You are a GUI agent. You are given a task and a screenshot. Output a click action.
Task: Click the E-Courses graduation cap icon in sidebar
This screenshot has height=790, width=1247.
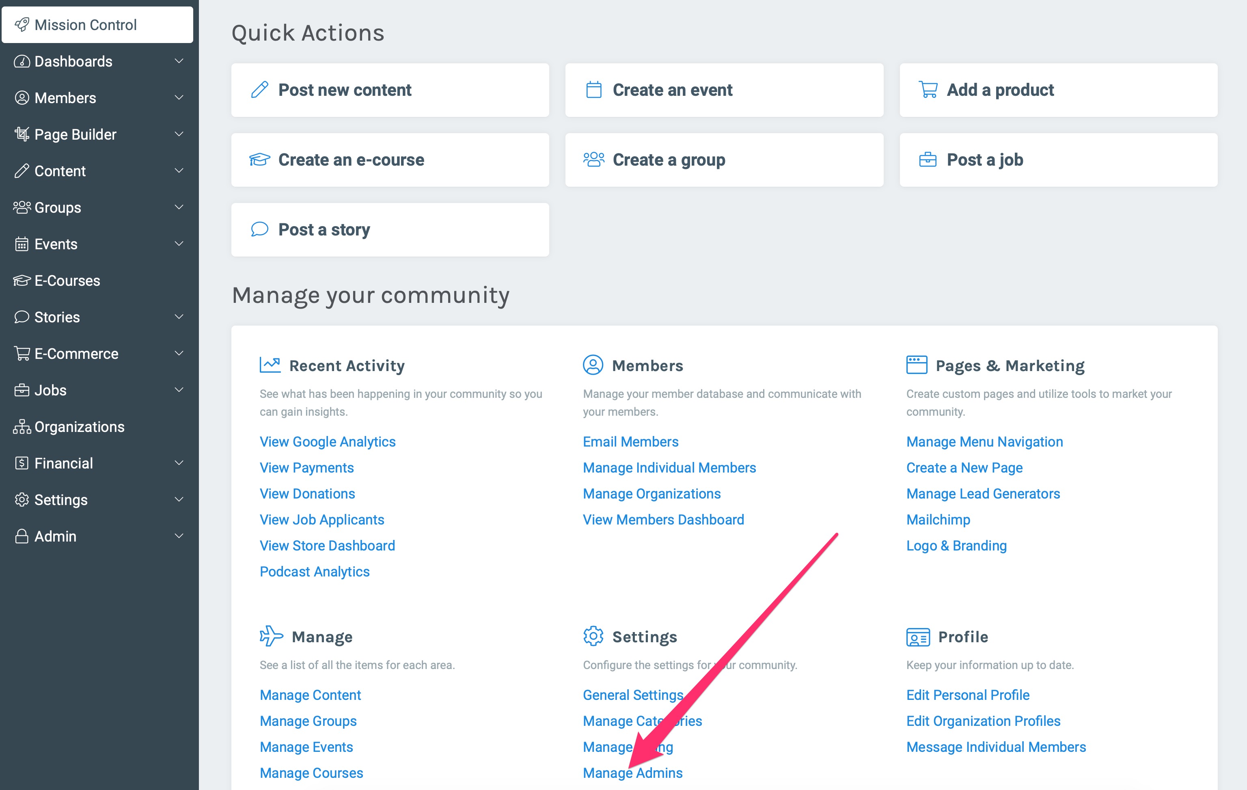pyautogui.click(x=22, y=280)
